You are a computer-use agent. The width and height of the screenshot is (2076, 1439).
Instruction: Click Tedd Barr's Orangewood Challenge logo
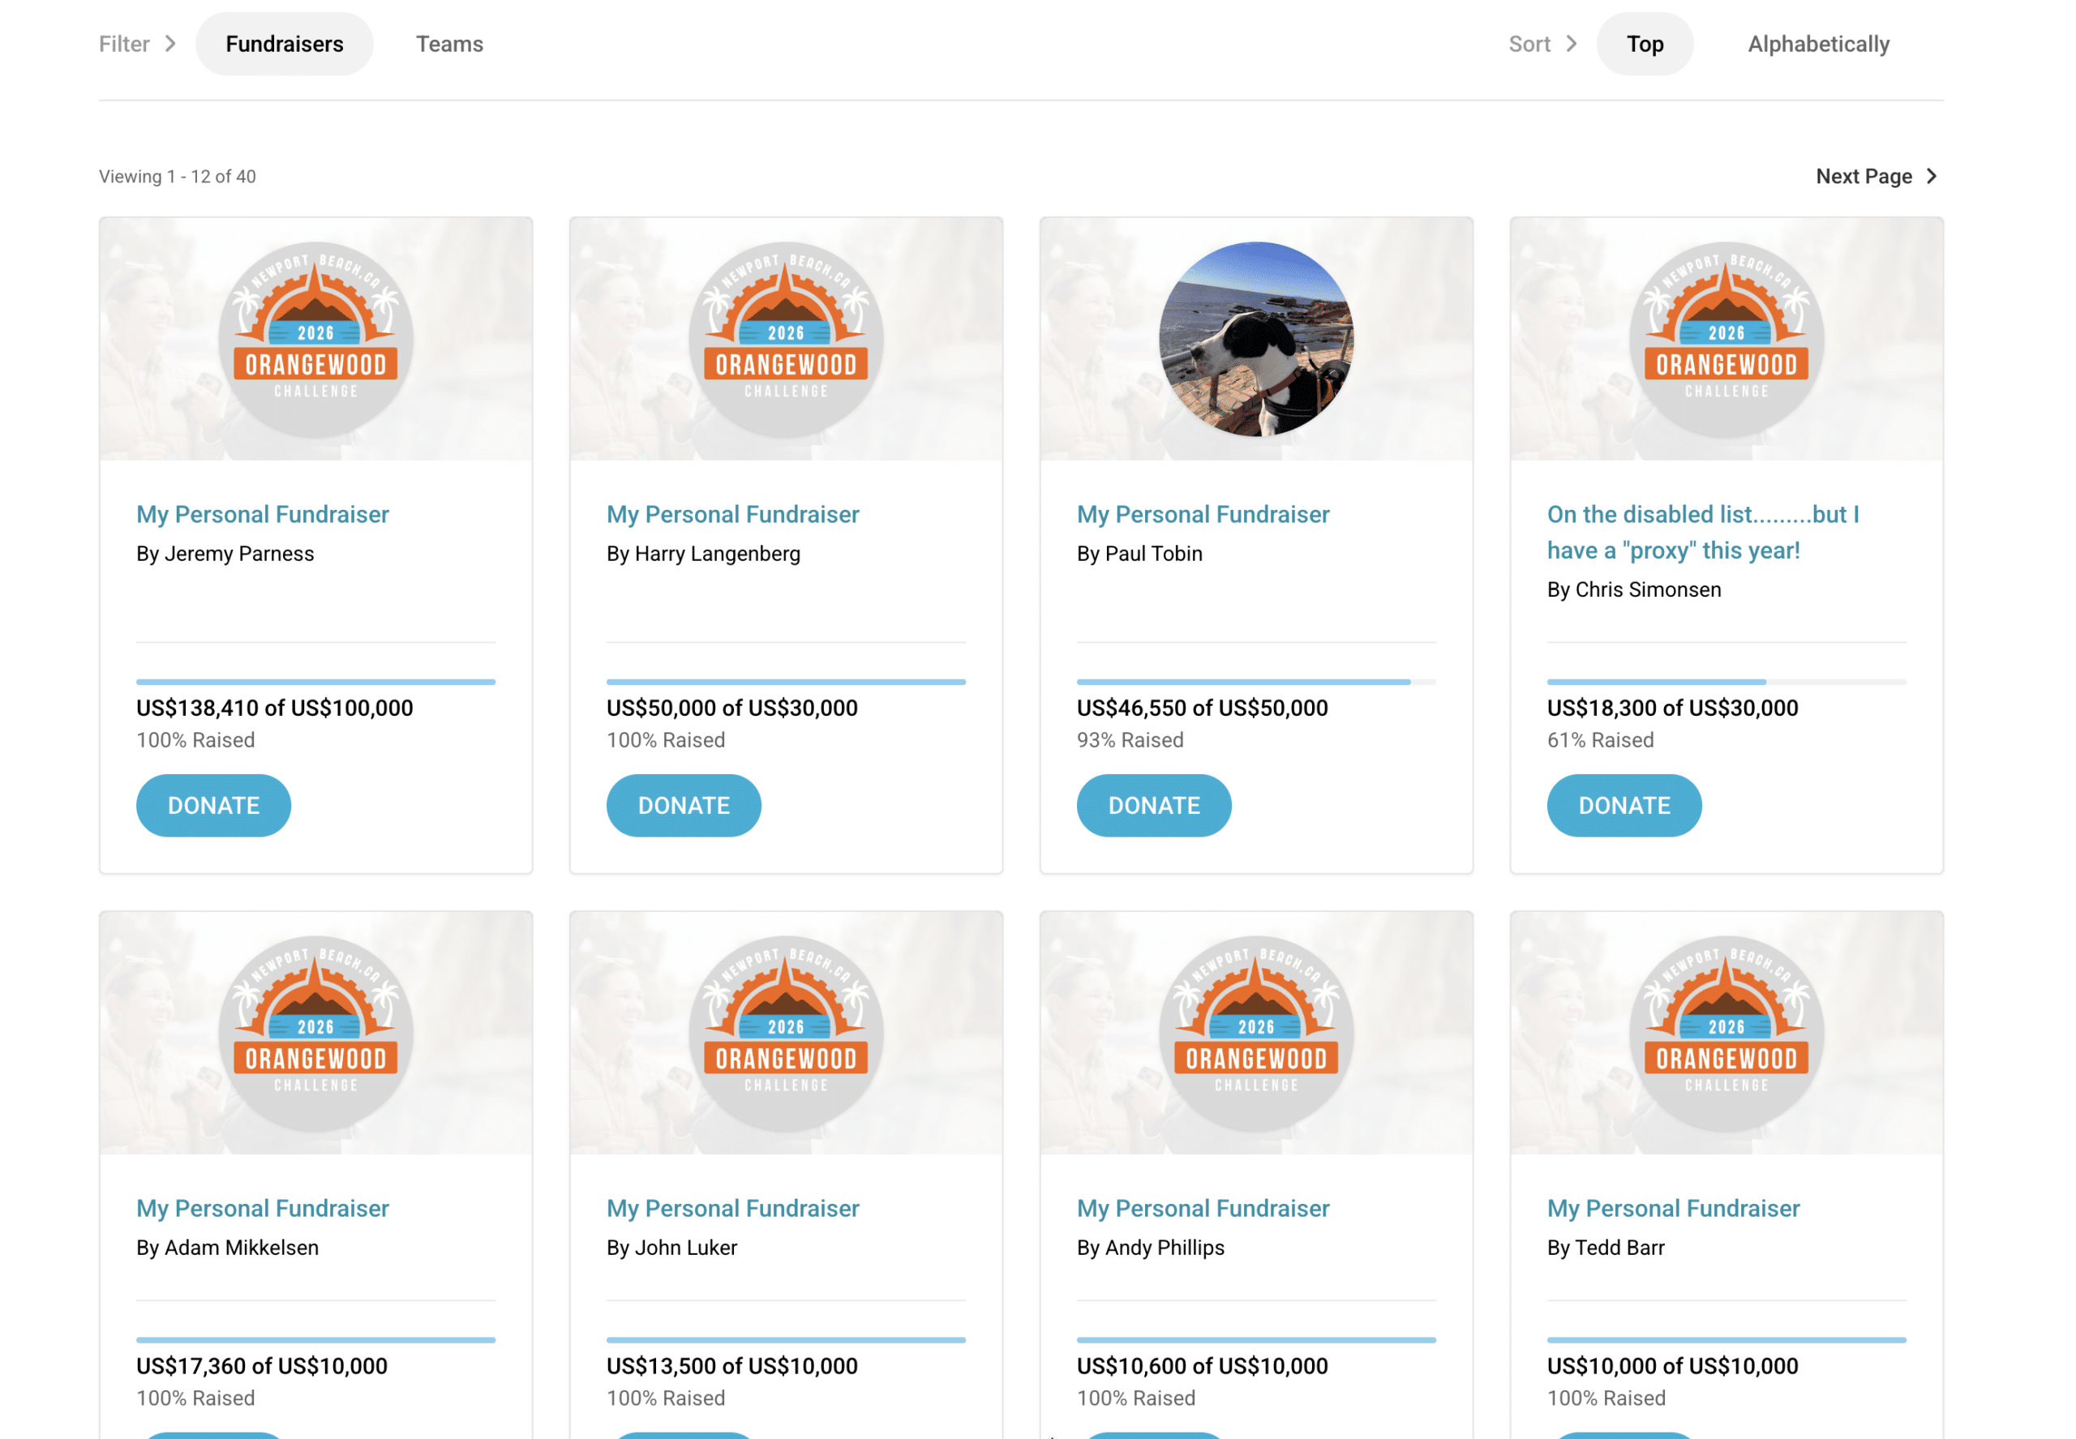click(1727, 1034)
